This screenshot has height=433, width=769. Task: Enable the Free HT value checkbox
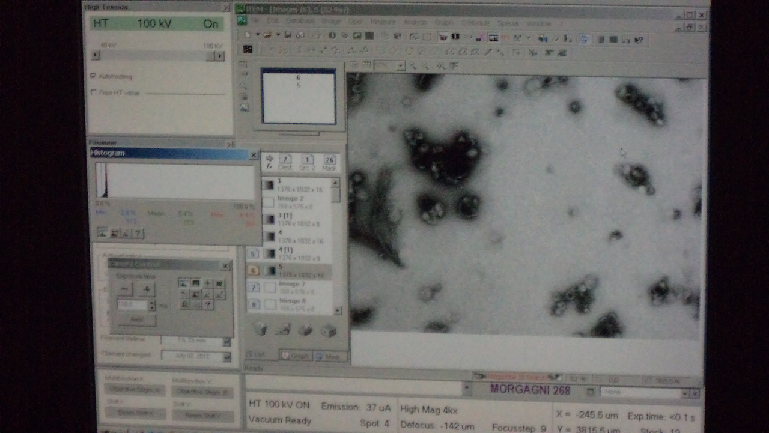pyautogui.click(x=93, y=92)
